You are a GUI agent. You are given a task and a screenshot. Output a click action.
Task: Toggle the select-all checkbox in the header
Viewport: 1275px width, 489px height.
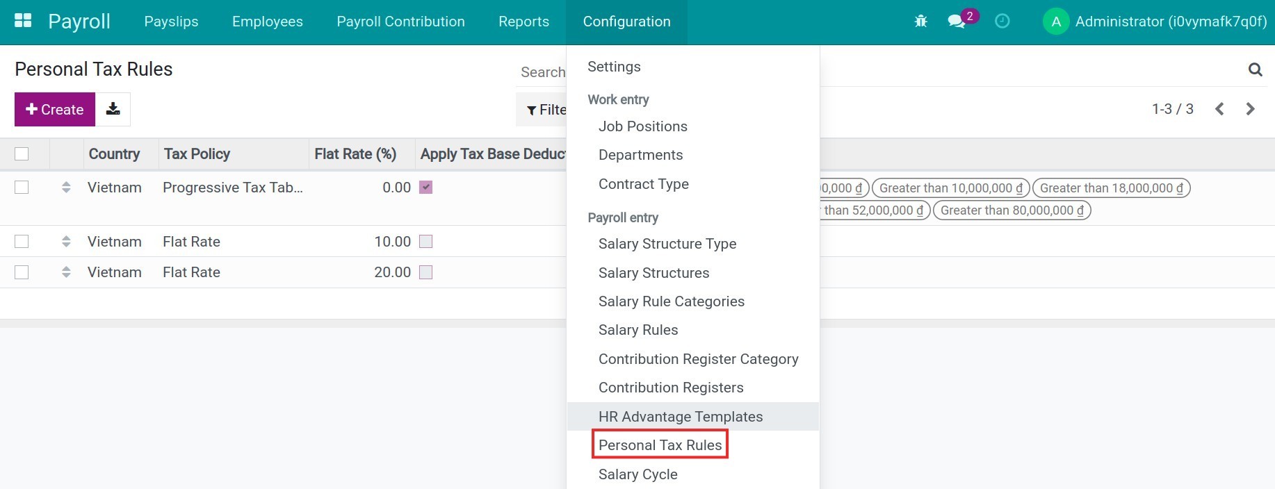click(x=22, y=154)
